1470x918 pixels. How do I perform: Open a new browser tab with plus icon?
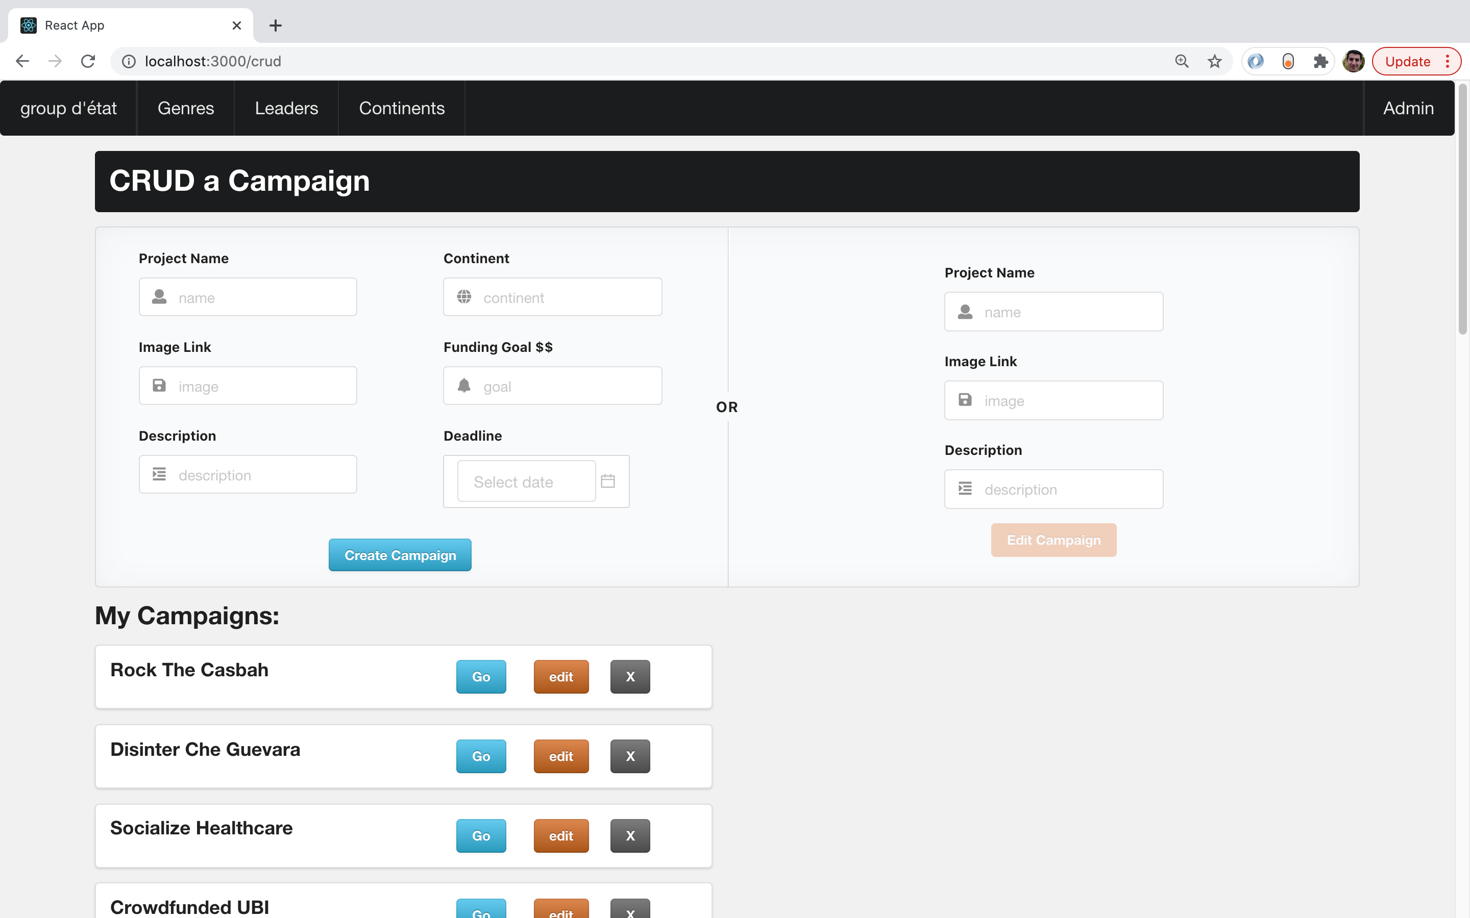pyautogui.click(x=275, y=25)
